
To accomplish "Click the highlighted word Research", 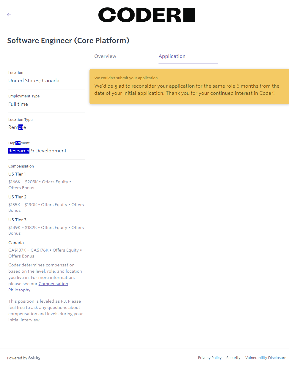I will coord(19,151).
